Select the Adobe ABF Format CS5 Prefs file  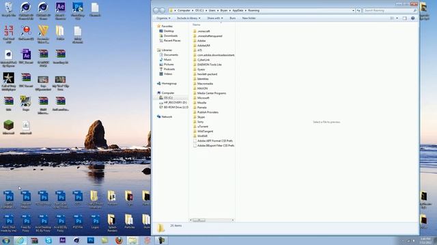(x=214, y=141)
